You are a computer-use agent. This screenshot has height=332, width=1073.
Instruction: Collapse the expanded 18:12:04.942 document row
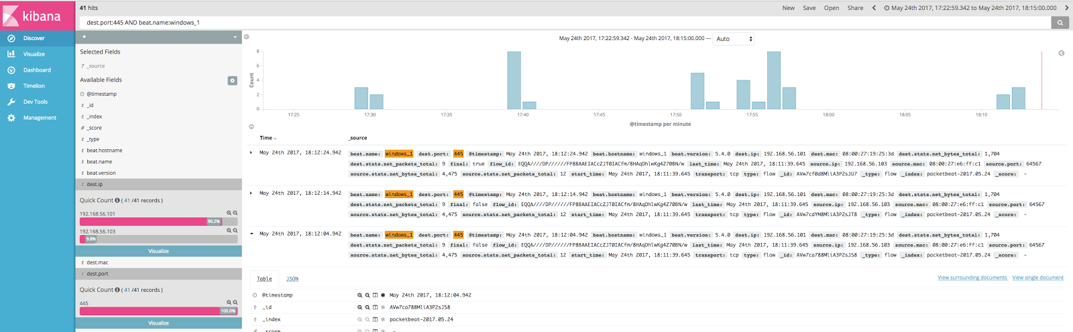251,234
